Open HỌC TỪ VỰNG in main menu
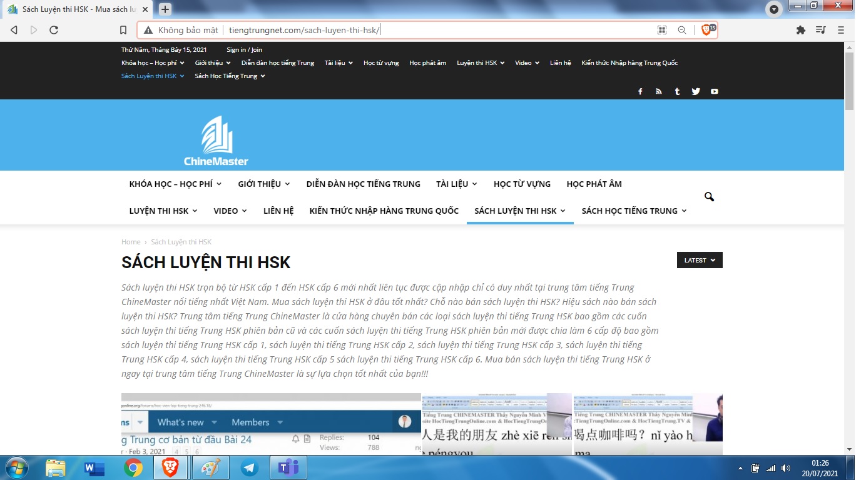 pyautogui.click(x=522, y=184)
